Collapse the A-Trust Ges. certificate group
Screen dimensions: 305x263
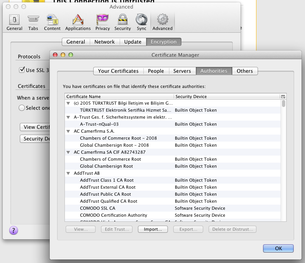[68, 117]
